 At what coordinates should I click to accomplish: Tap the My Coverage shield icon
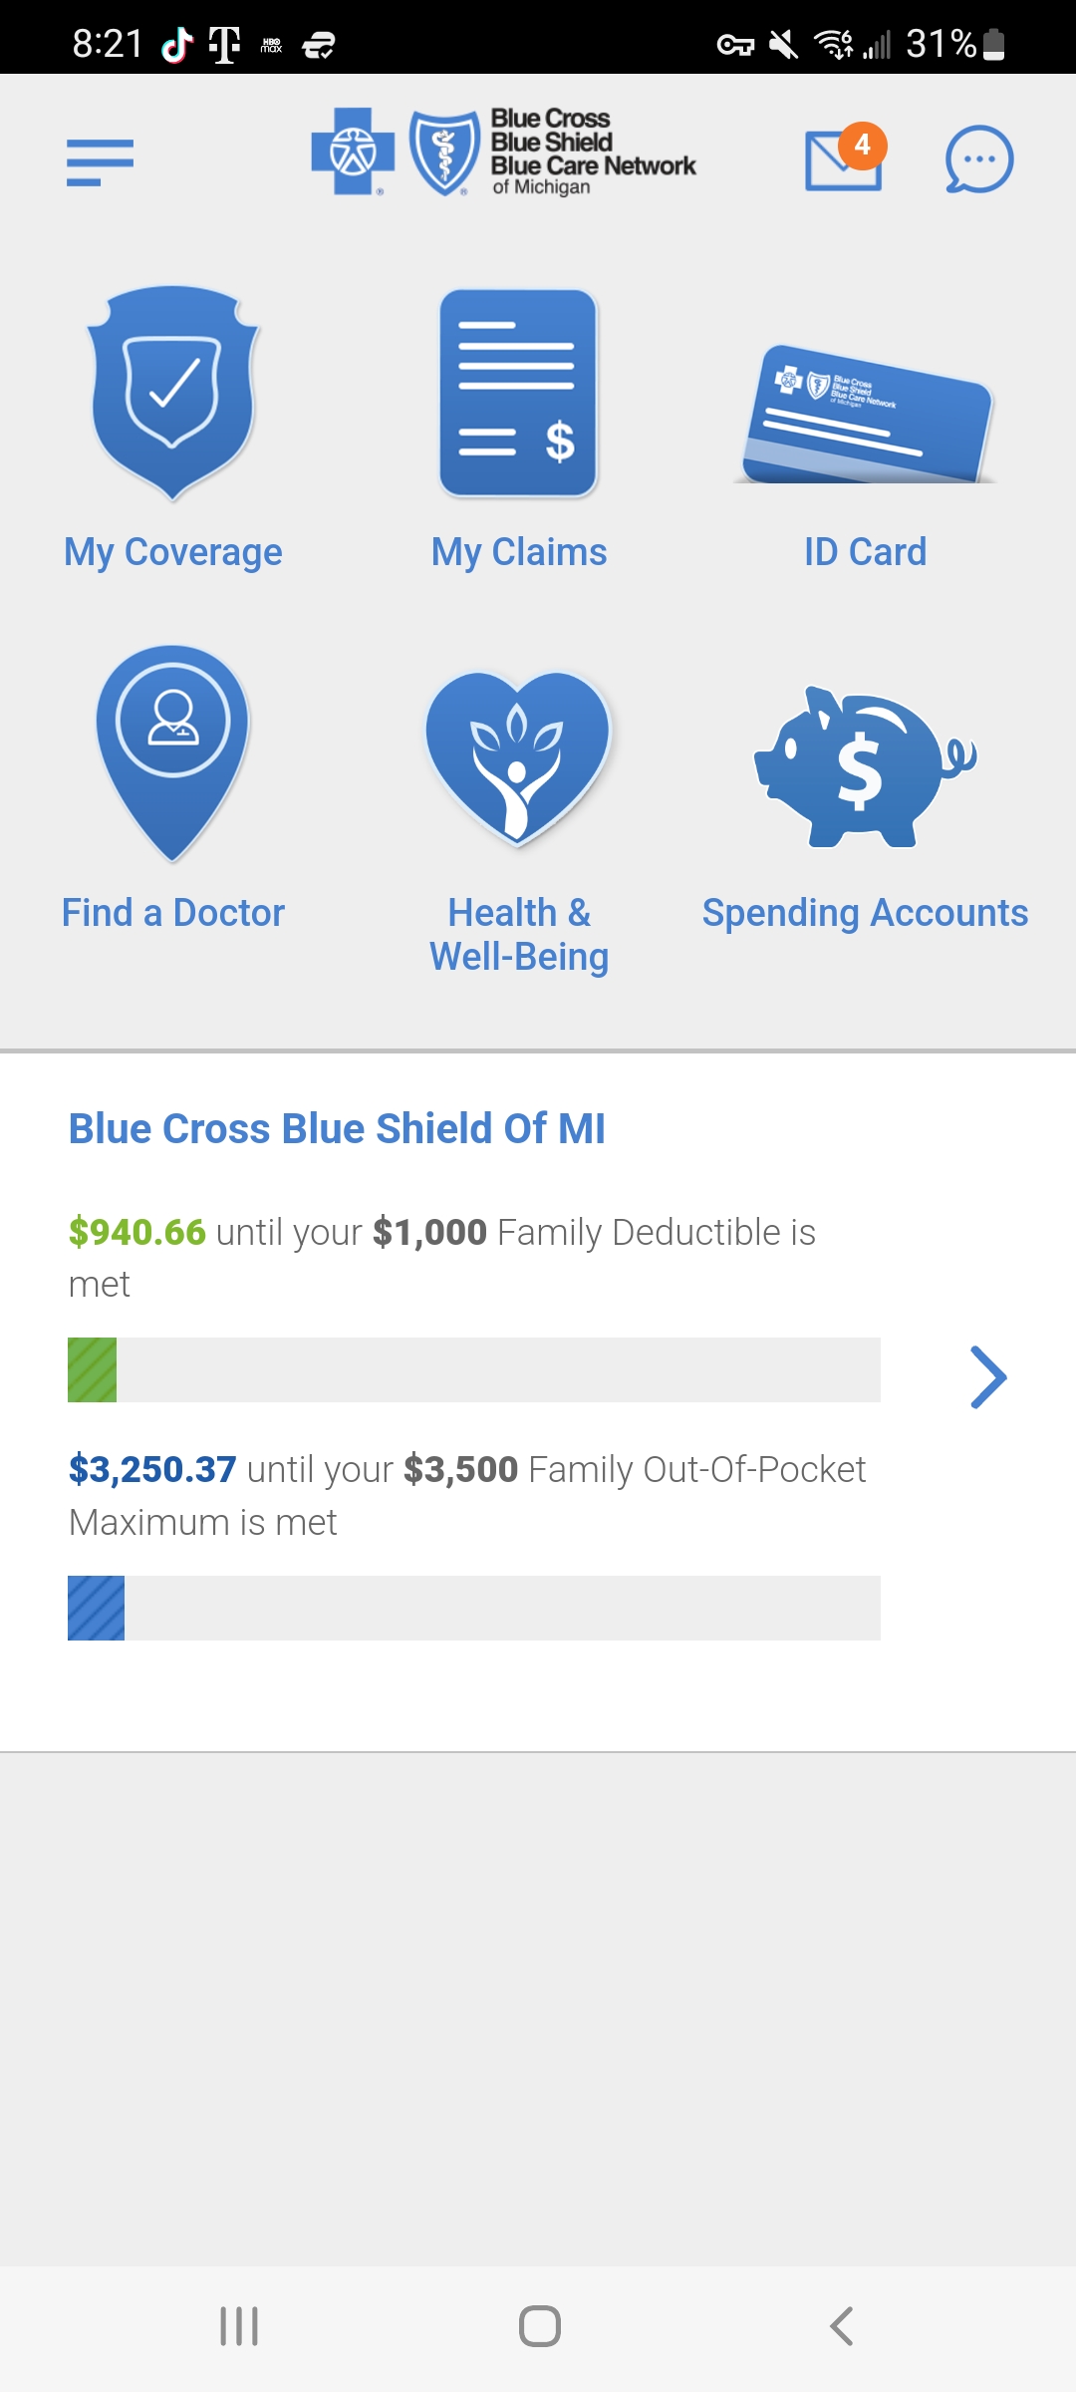[x=173, y=393]
